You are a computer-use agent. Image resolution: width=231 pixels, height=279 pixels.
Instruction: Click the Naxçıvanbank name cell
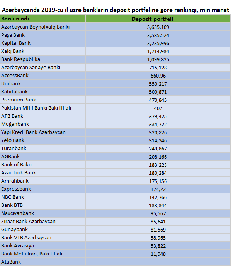click(x=43, y=213)
